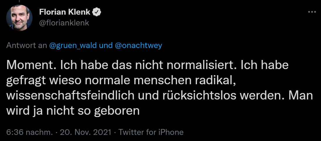Screen dimensions: 321x141
Task: Click the 'Antwort an' reply label
Action: [27, 45]
